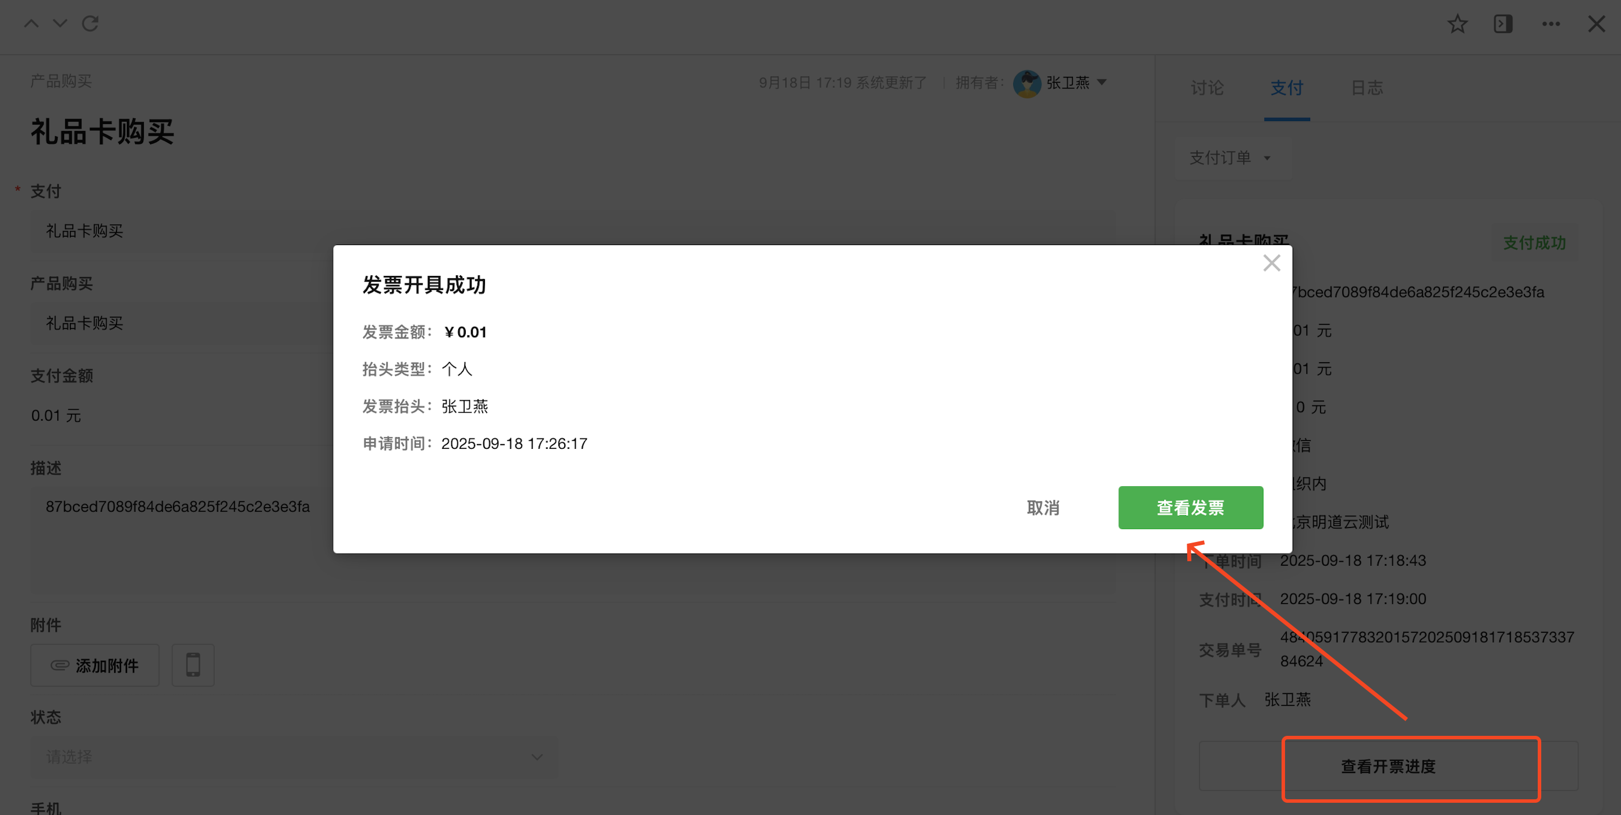Click the owner avatar of 张卫燕
Viewport: 1621px width, 815px height.
pyautogui.click(x=1027, y=83)
